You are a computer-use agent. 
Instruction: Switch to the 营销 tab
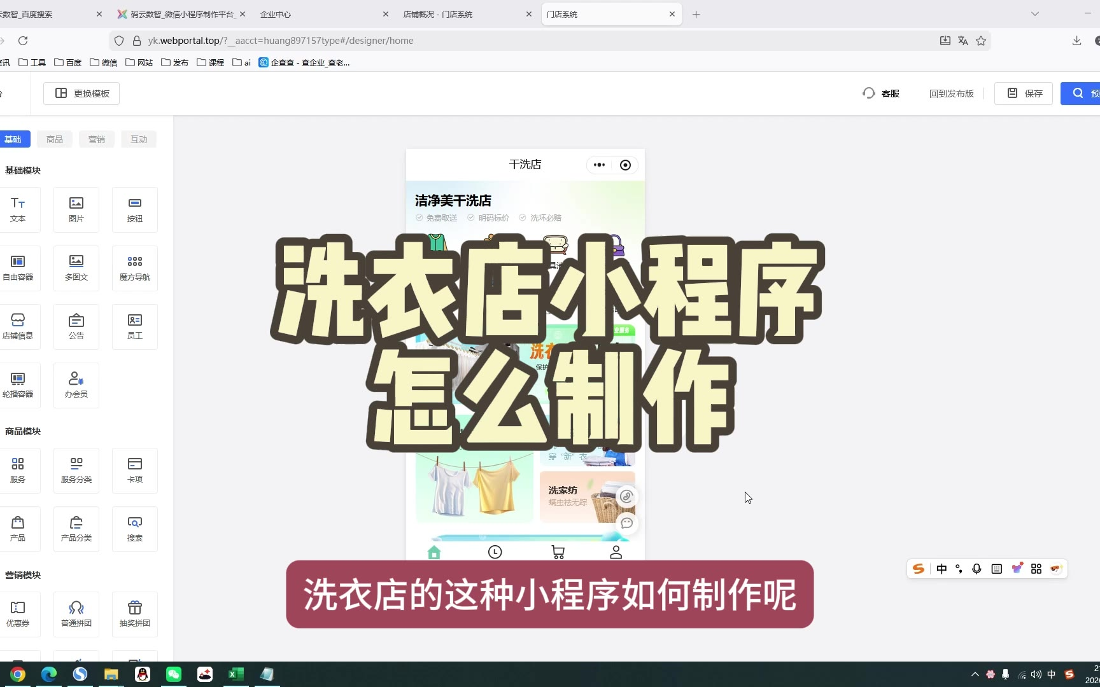97,139
